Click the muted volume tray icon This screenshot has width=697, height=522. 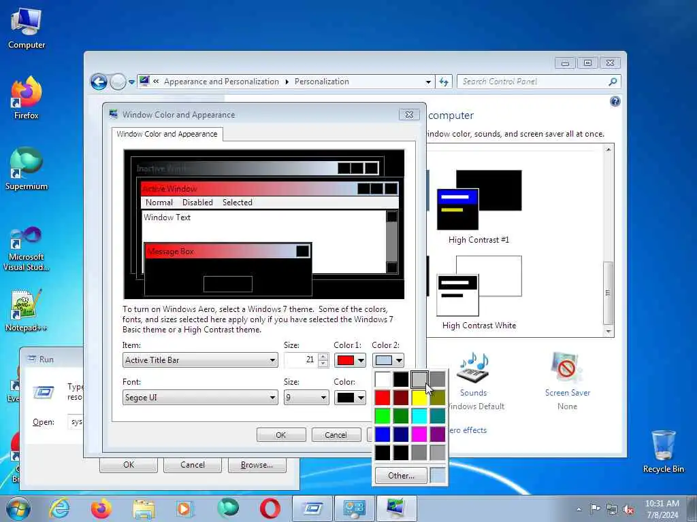coord(628,510)
